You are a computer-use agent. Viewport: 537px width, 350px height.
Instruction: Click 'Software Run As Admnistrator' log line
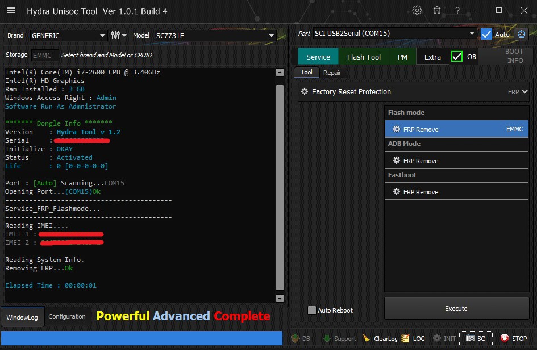(x=61, y=106)
